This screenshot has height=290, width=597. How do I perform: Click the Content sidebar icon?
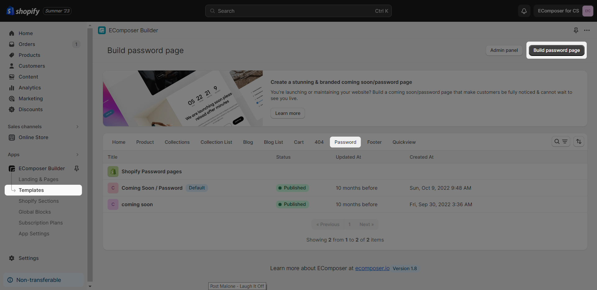click(12, 77)
